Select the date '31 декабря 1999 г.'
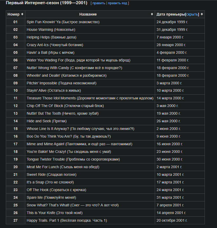Image resolution: width=217 pixels, height=228 pixels. pyautogui.click(x=172, y=30)
